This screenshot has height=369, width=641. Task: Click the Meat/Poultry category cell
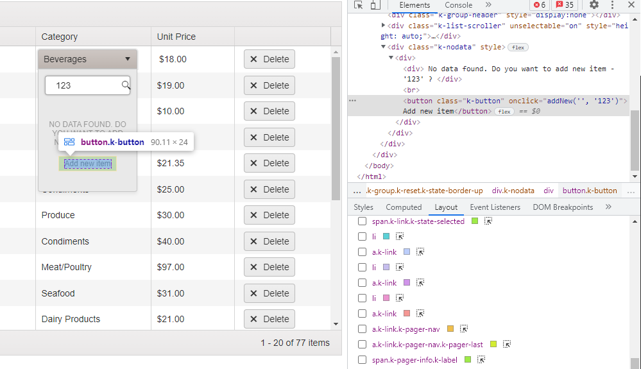click(93, 267)
